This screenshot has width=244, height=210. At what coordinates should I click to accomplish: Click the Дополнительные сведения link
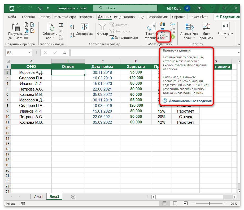click(190, 101)
